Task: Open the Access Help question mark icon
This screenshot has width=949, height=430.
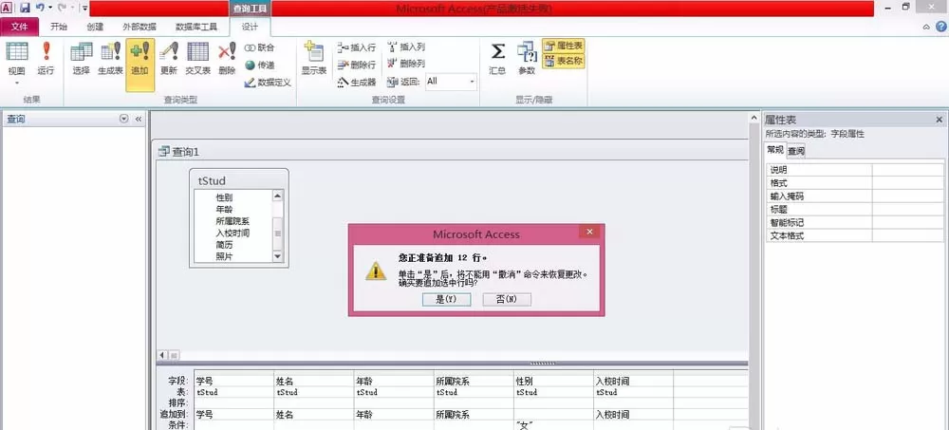Action: tap(941, 27)
